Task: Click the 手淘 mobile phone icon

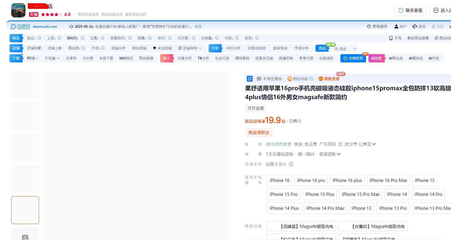Action: pos(391,38)
